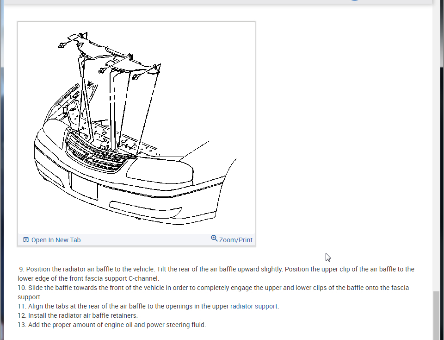Click the headlight in the car diagram
The image size is (444, 340).
coord(160,170)
